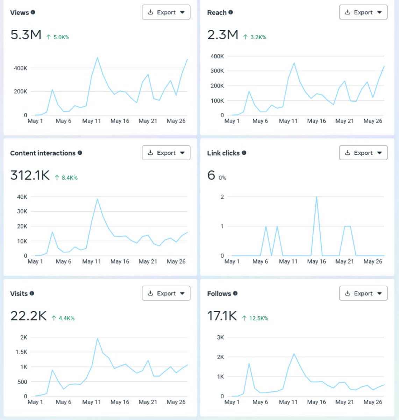Open the Follows info tooltip icon
The width and height of the screenshot is (399, 420).
click(x=235, y=293)
